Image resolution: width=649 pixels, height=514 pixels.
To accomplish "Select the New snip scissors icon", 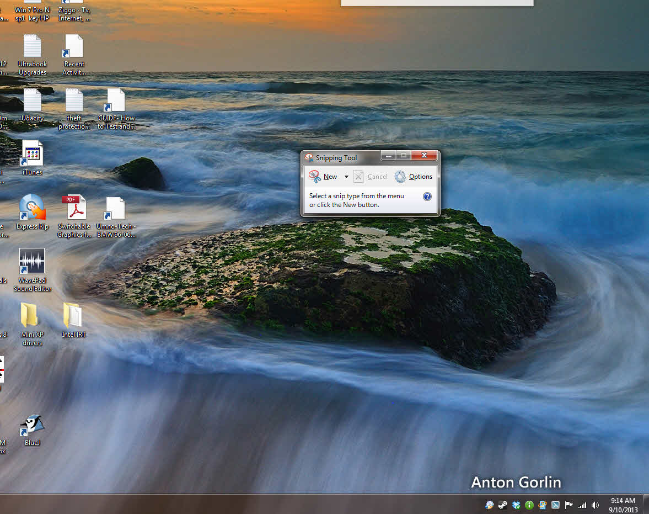I will [x=314, y=176].
